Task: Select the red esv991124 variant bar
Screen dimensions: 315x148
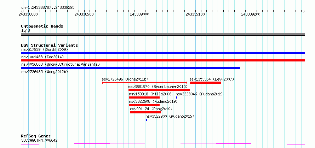Action: pos(145,112)
